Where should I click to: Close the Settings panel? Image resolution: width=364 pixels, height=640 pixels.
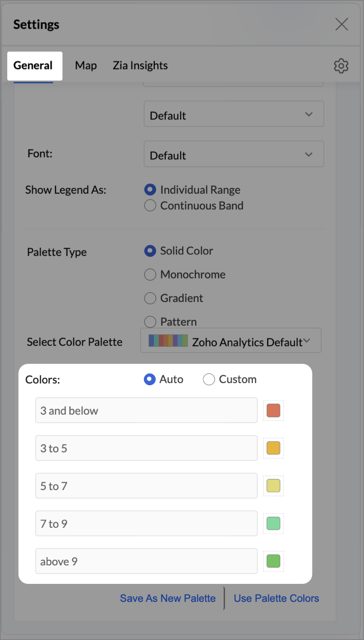[x=341, y=24]
